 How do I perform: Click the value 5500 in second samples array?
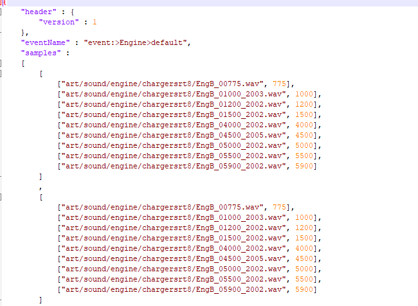click(304, 280)
